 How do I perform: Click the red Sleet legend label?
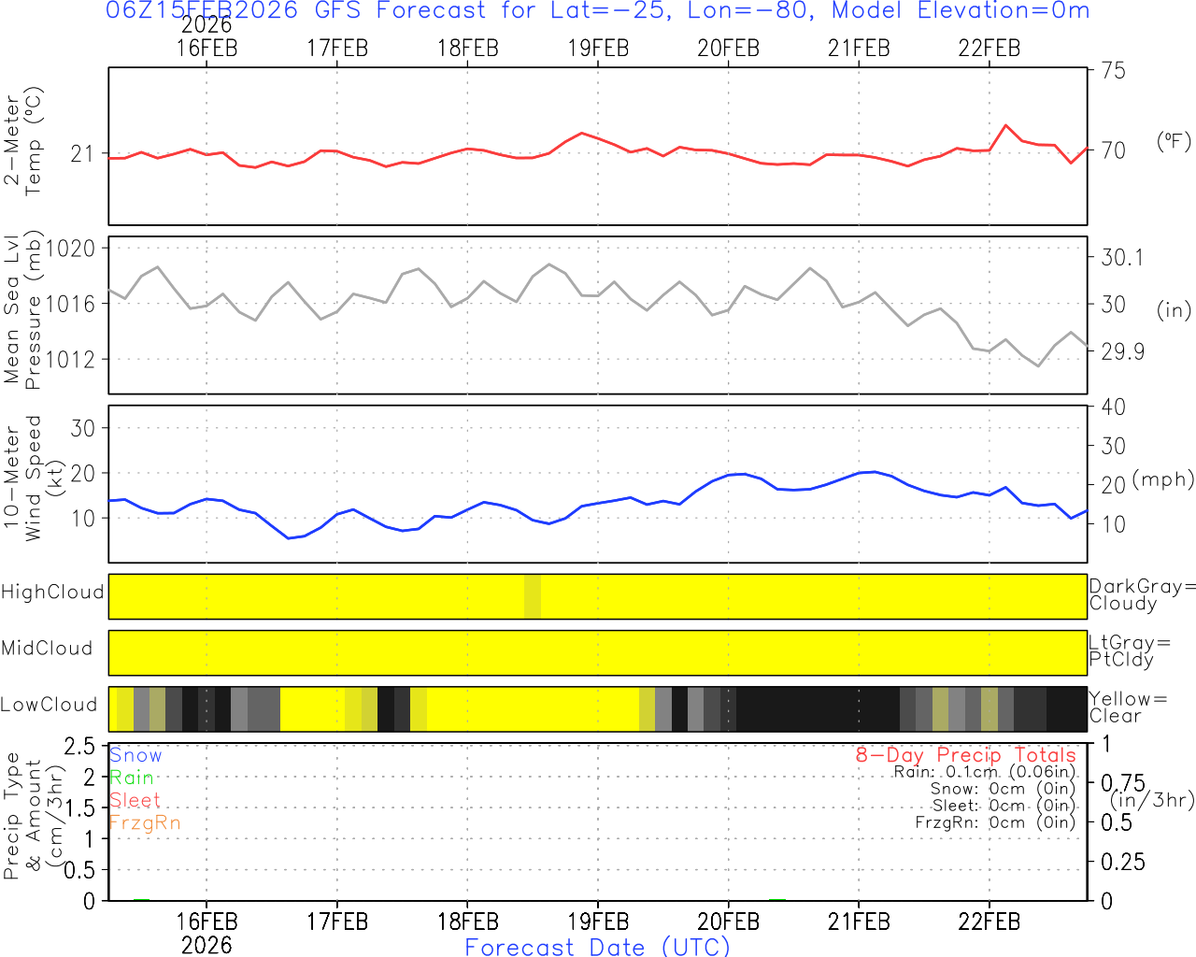point(135,800)
